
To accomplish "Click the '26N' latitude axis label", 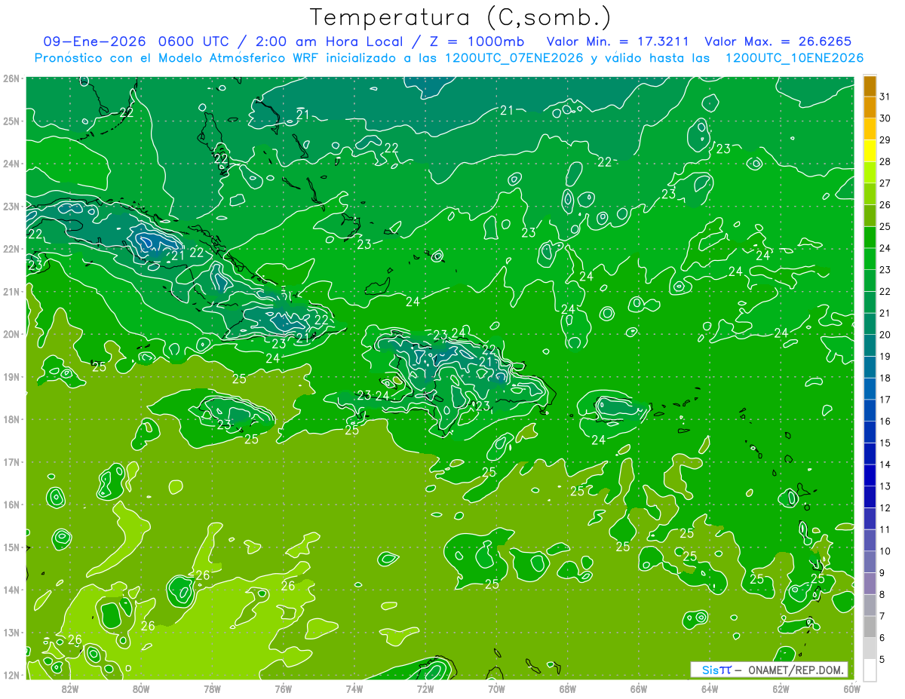I will (x=11, y=78).
